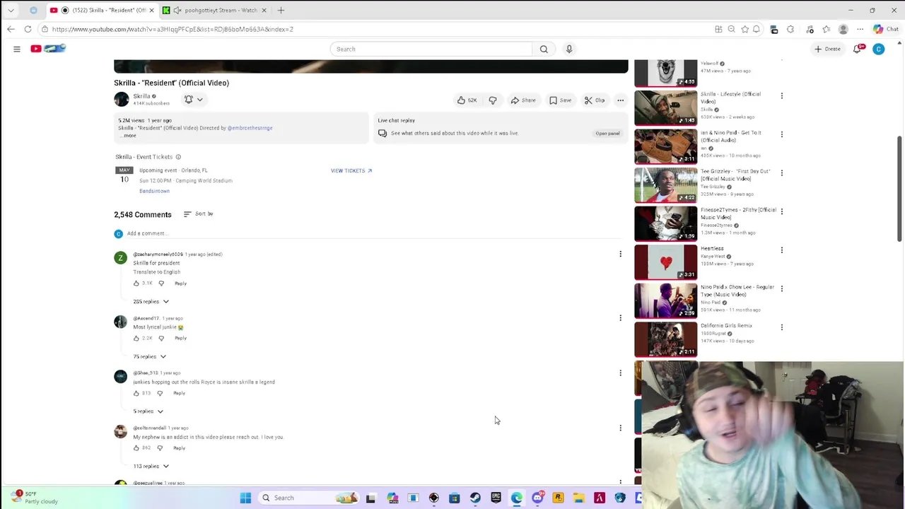Screen dimensions: 905x509
Task: Reply to the 'Skrilla for president' comment
Action: (180, 283)
